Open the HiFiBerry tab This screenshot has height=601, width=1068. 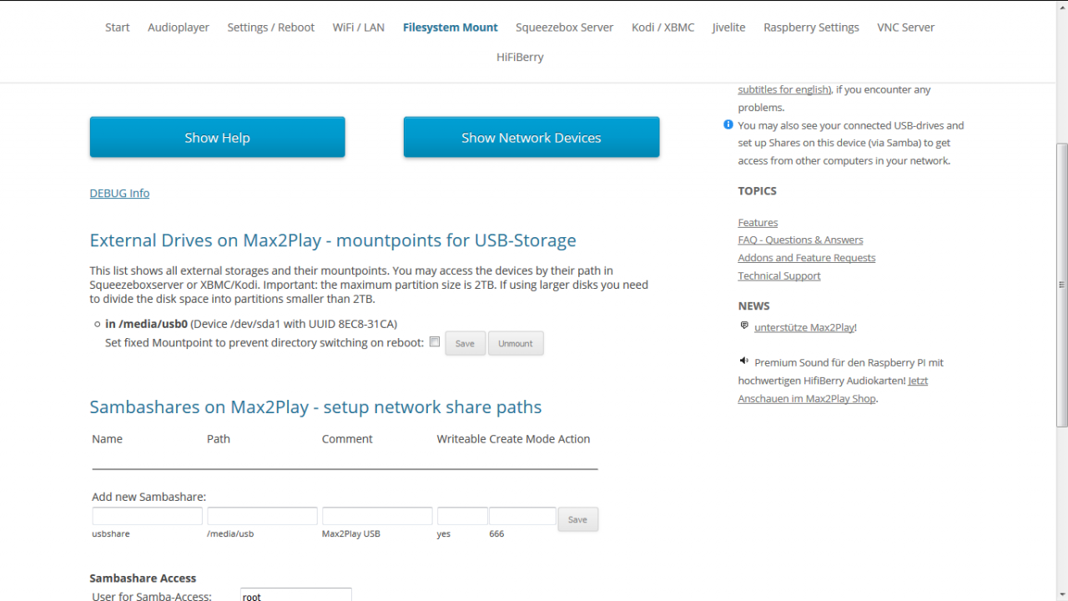click(520, 58)
